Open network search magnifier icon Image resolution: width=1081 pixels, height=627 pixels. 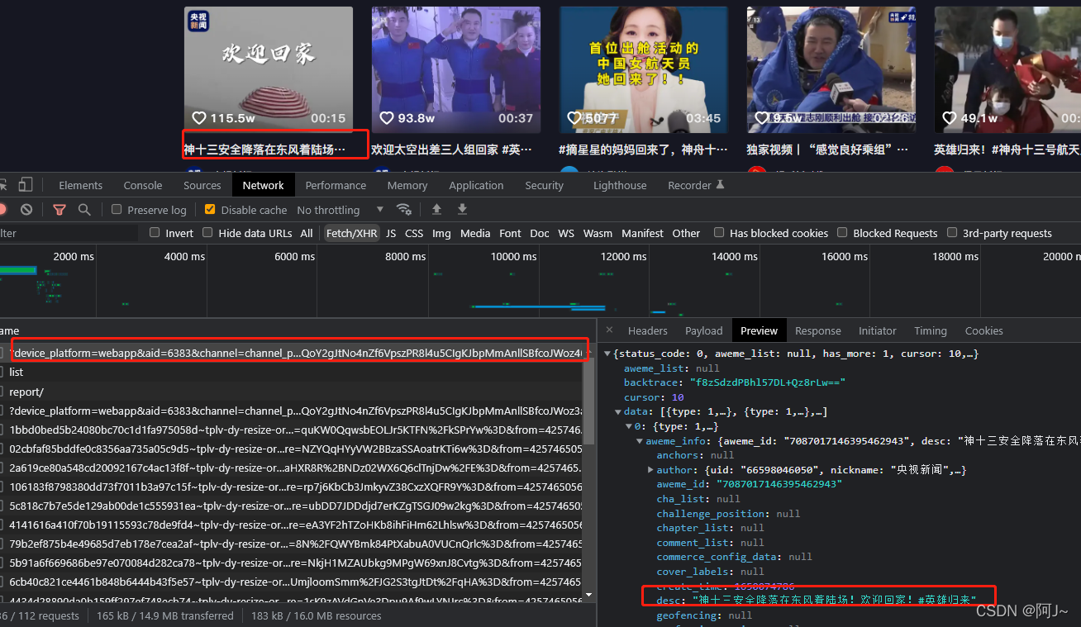(84, 210)
